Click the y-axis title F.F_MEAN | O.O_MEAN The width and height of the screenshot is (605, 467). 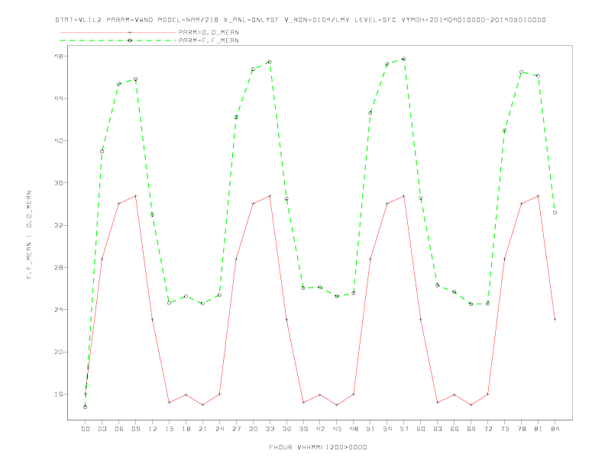[x=29, y=235]
